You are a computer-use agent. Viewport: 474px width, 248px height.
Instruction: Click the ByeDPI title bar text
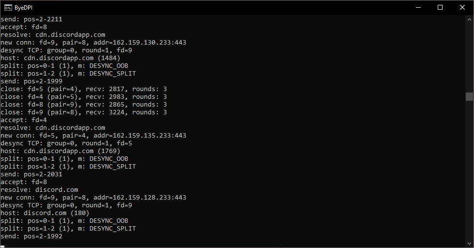23,8
